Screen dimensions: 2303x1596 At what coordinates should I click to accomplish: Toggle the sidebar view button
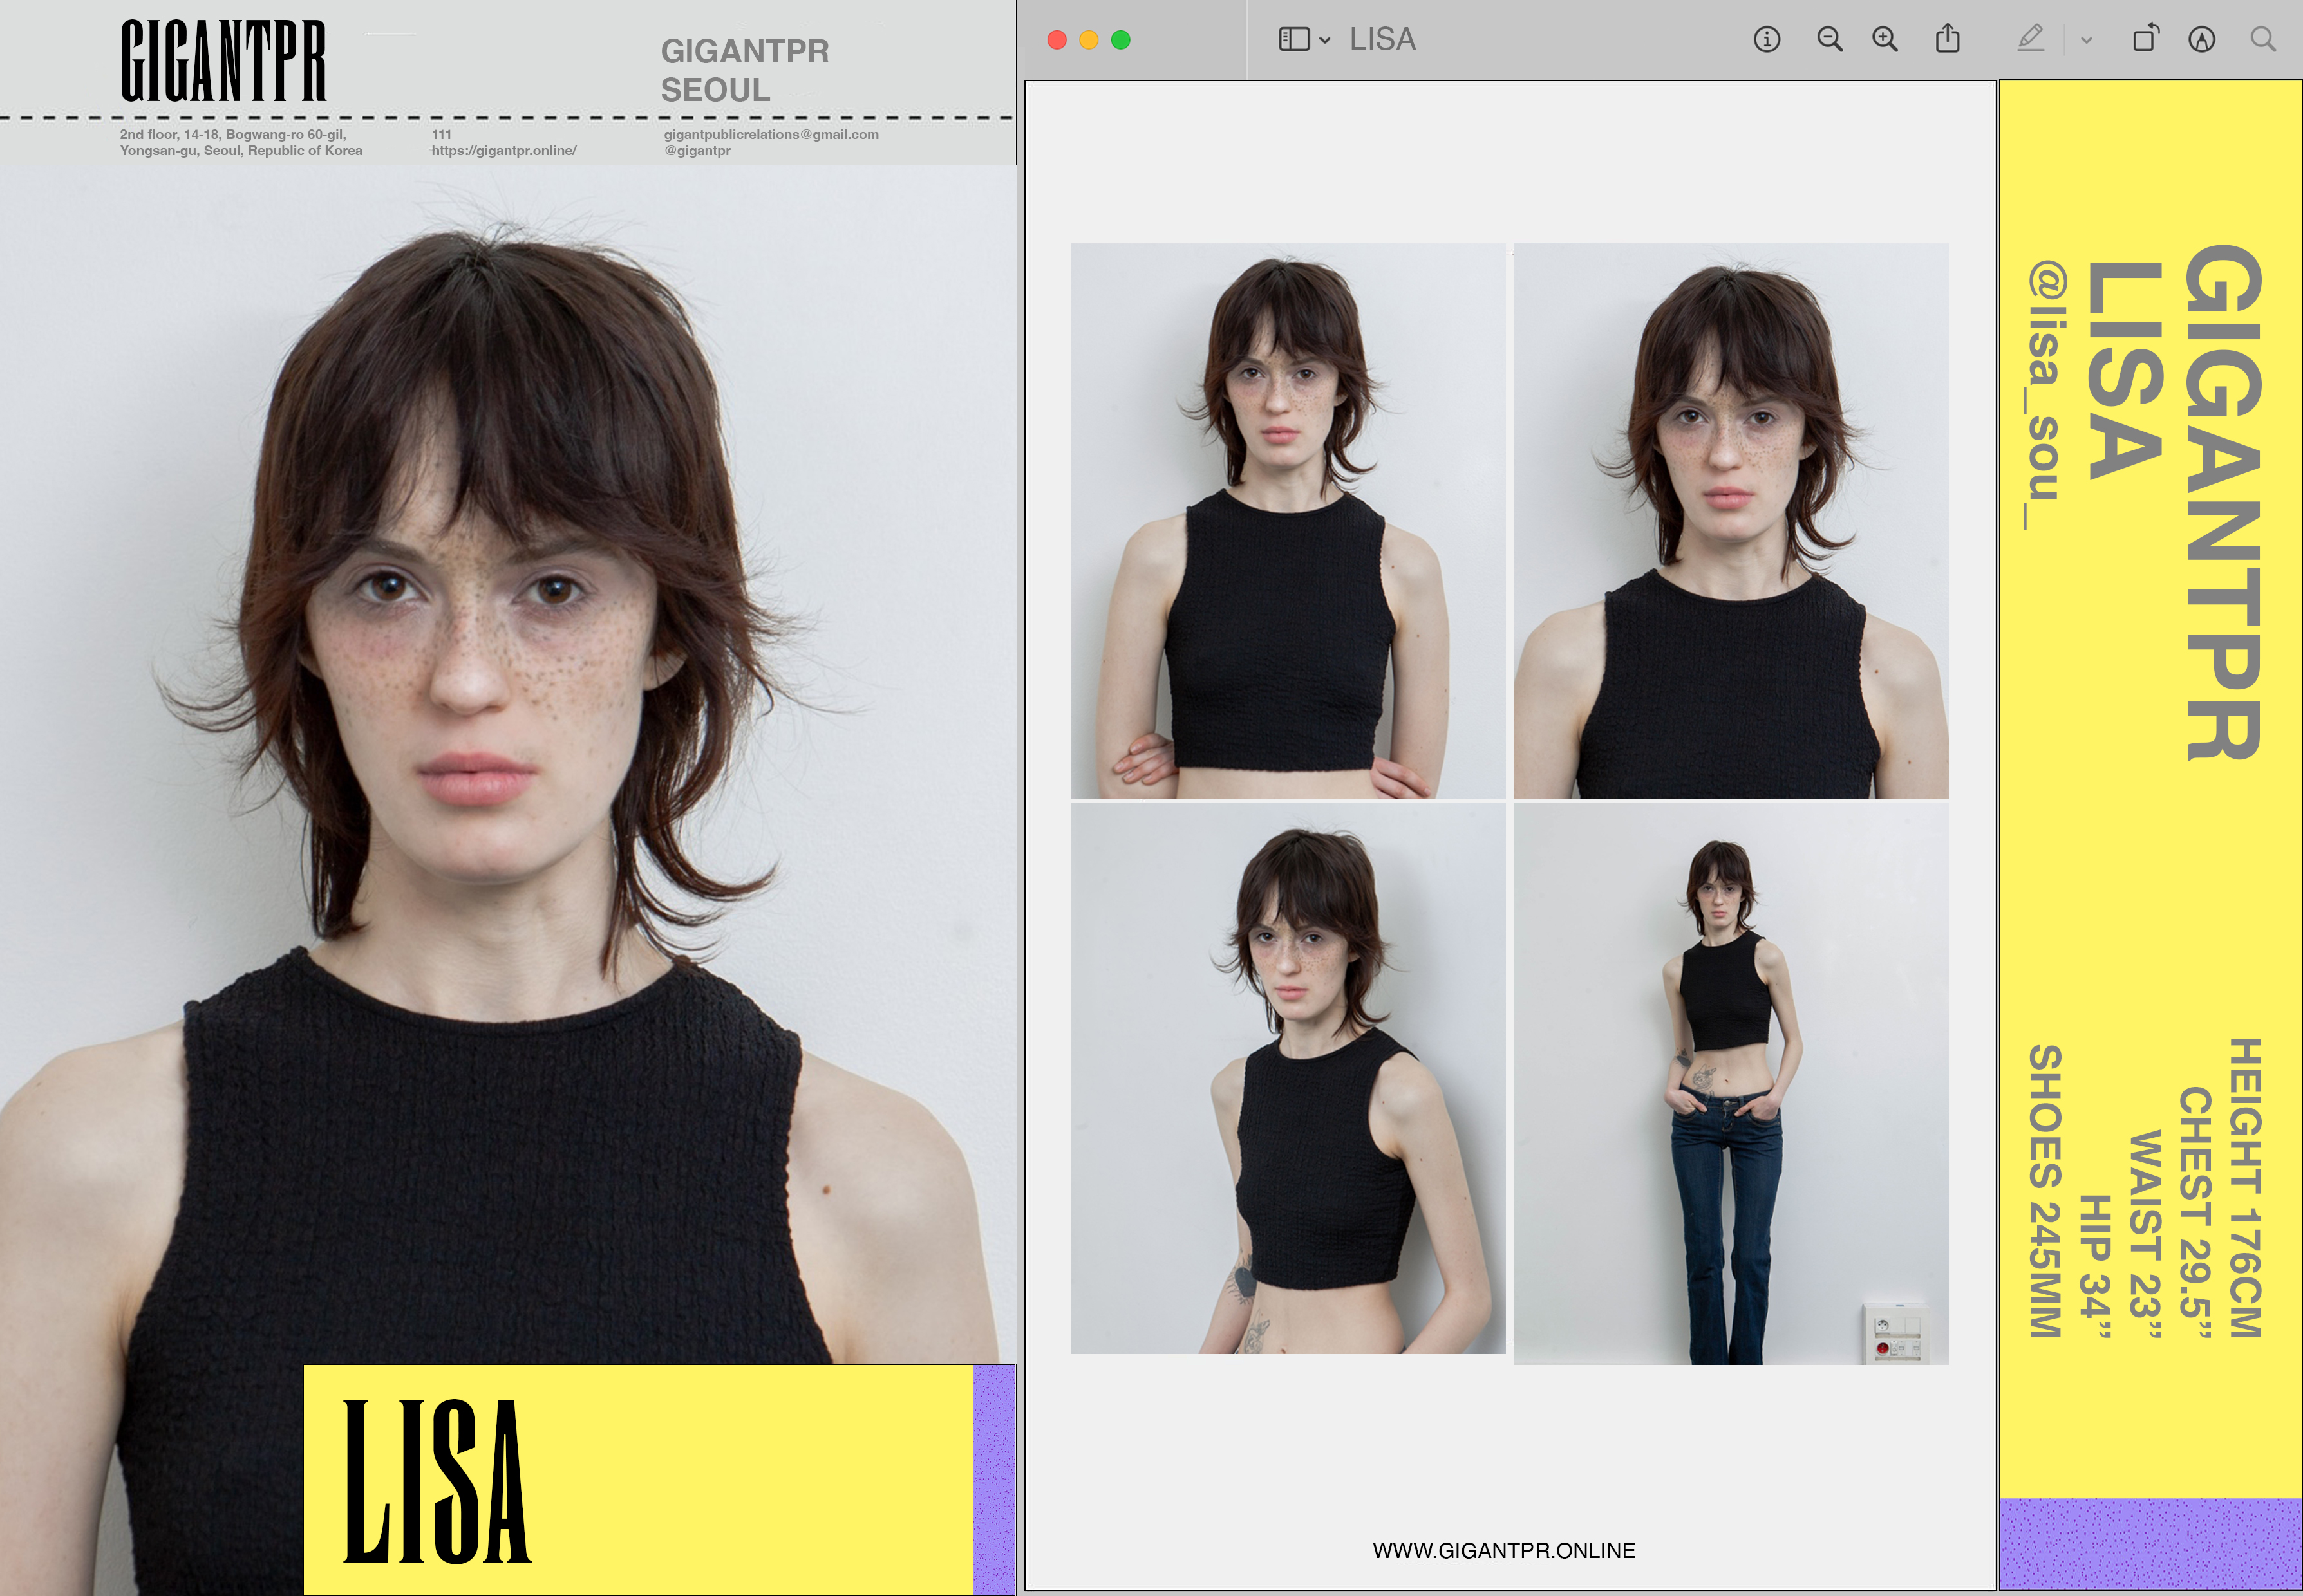(x=1293, y=40)
